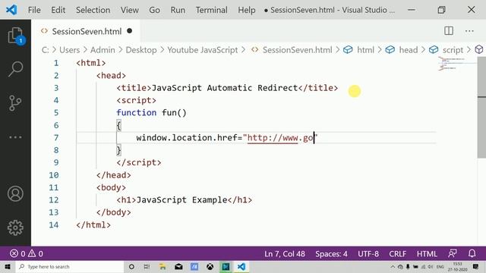Open the View menu
The image size is (486, 273).
point(130,10)
